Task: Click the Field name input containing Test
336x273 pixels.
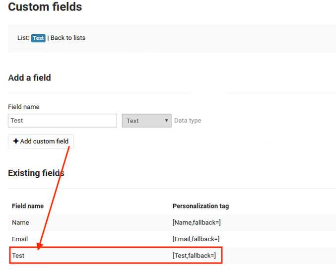Action: click(63, 121)
